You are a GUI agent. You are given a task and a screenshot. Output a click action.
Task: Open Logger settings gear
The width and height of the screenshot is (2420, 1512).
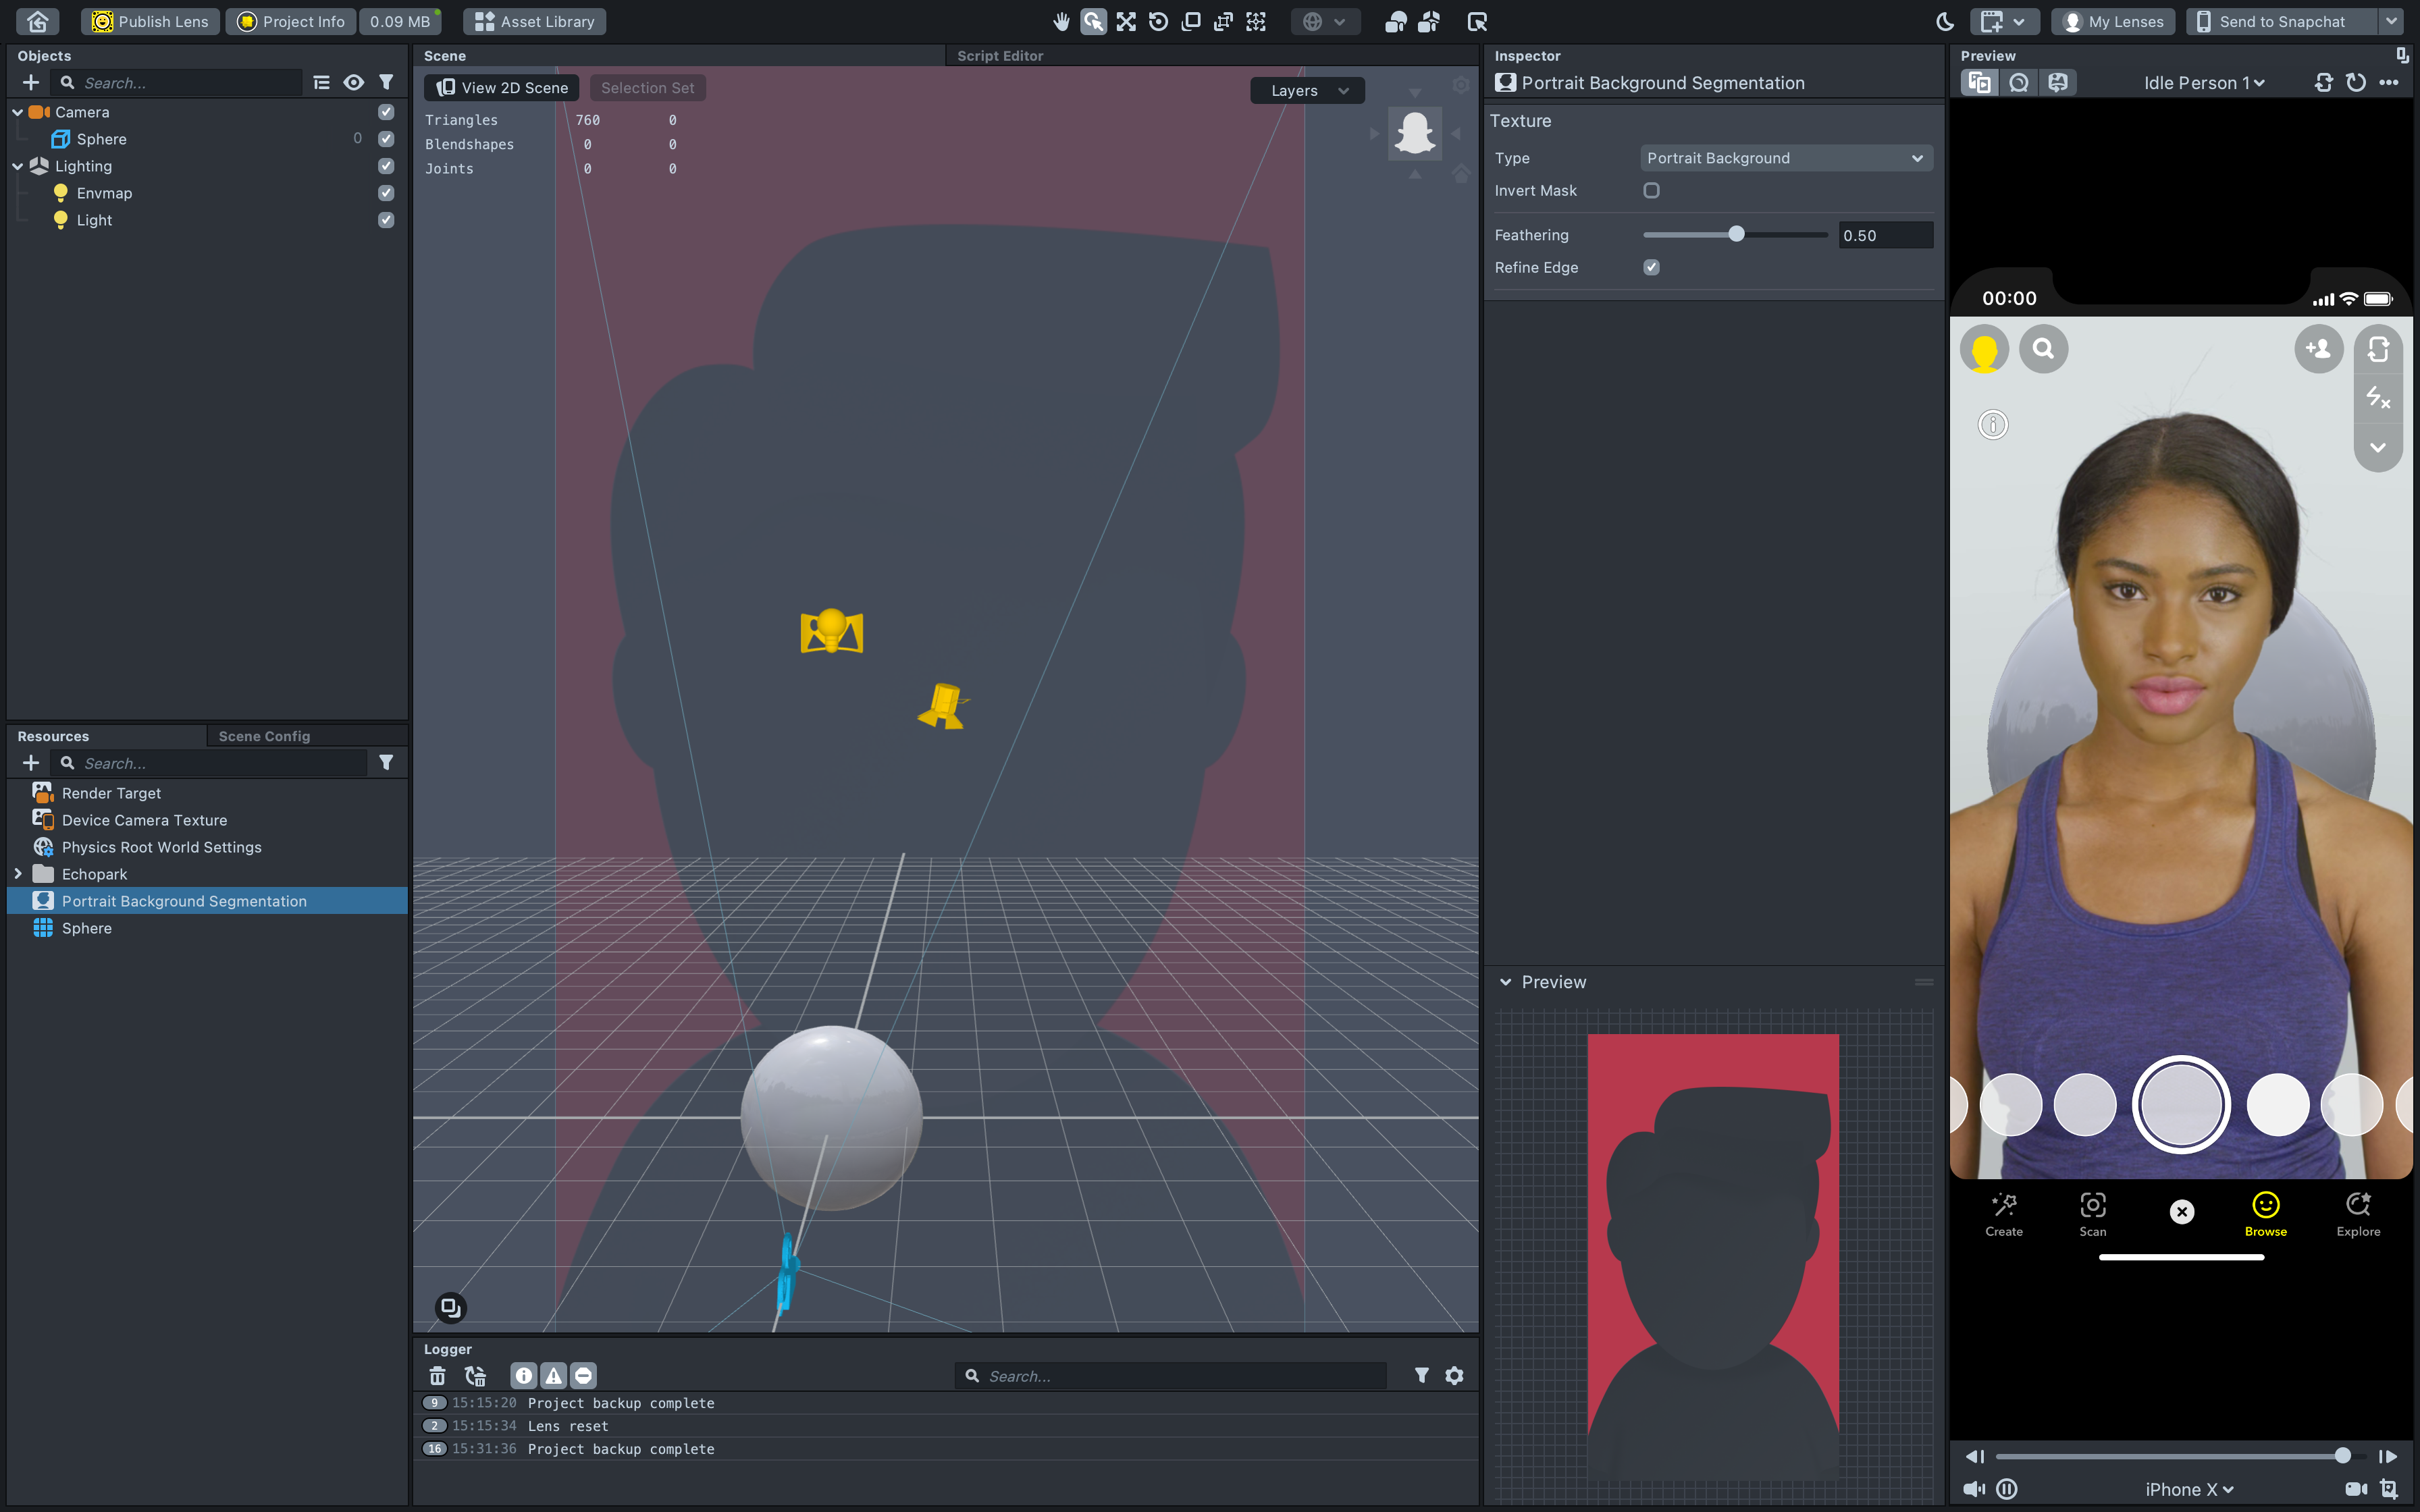(1454, 1376)
